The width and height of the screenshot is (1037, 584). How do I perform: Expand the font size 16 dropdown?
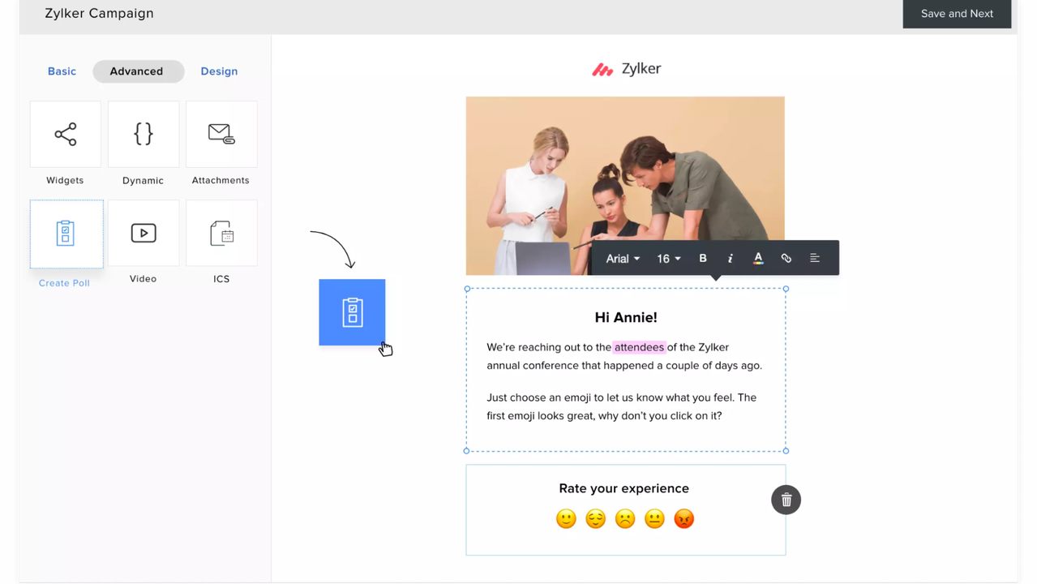668,258
